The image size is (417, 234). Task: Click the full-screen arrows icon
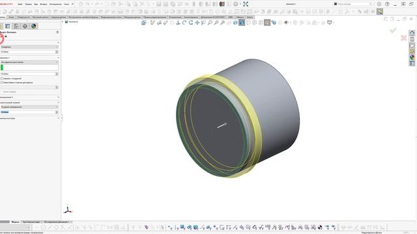pos(246,4)
